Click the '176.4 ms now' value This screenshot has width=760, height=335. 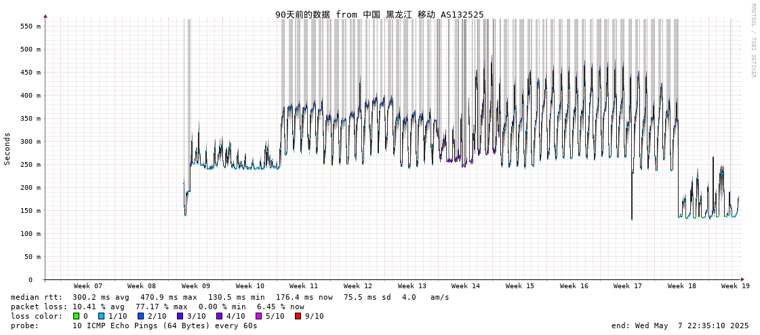pos(304,297)
